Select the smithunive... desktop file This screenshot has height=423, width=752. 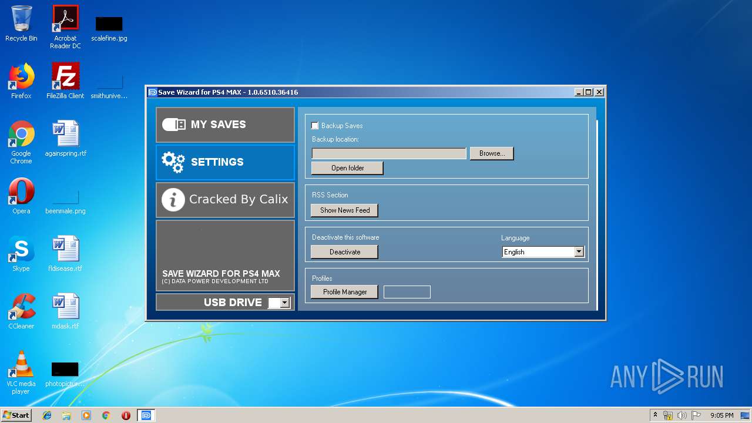point(109,86)
